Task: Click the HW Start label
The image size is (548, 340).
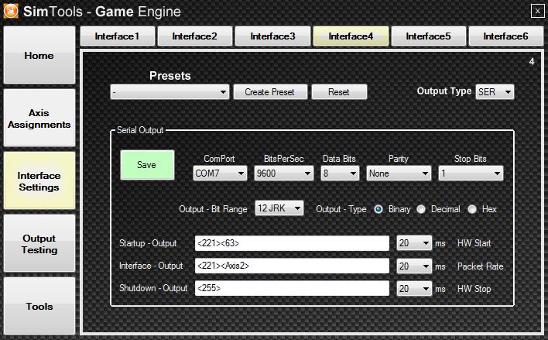Action: (x=474, y=243)
